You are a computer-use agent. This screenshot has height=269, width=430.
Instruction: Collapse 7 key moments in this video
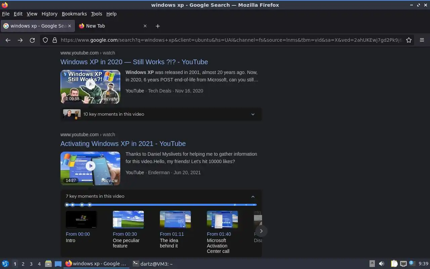[161, 196]
